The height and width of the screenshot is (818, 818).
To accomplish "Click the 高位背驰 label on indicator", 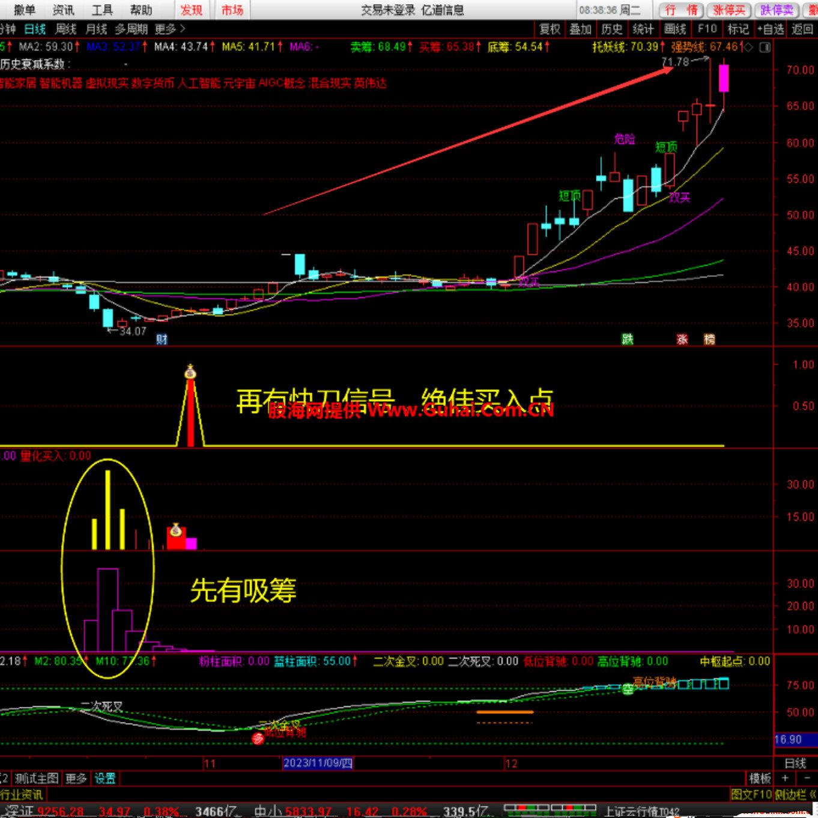I will (655, 682).
